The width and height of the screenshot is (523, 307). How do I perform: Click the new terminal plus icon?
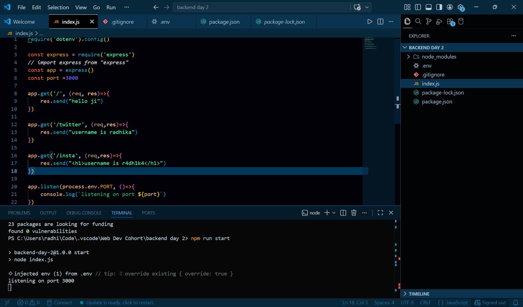point(327,213)
